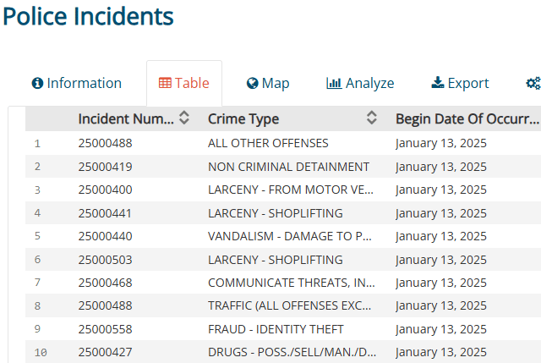Select row number 5
541x363 pixels.
37,236
